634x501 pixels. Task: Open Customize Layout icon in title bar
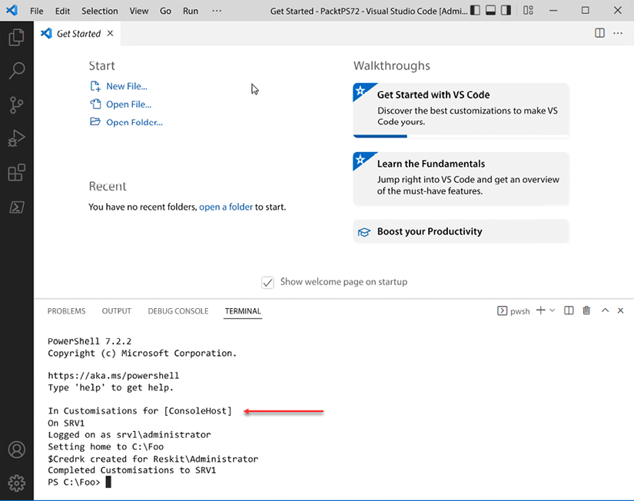point(528,10)
